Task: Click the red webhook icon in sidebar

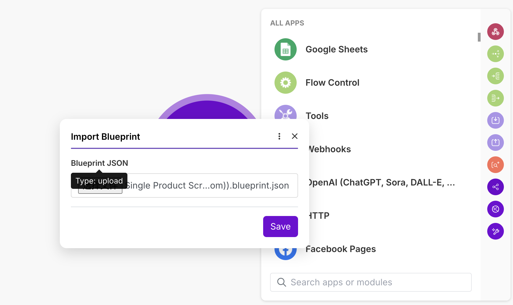Action: point(495,32)
